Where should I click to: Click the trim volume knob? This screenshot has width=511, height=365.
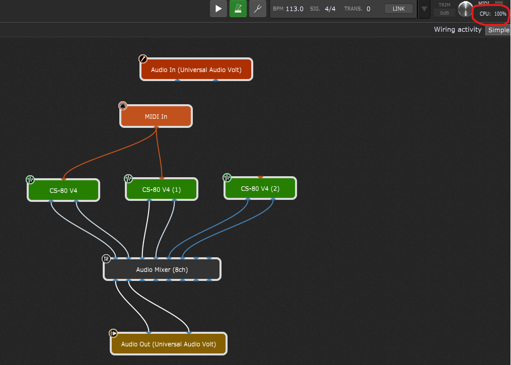coord(465,9)
